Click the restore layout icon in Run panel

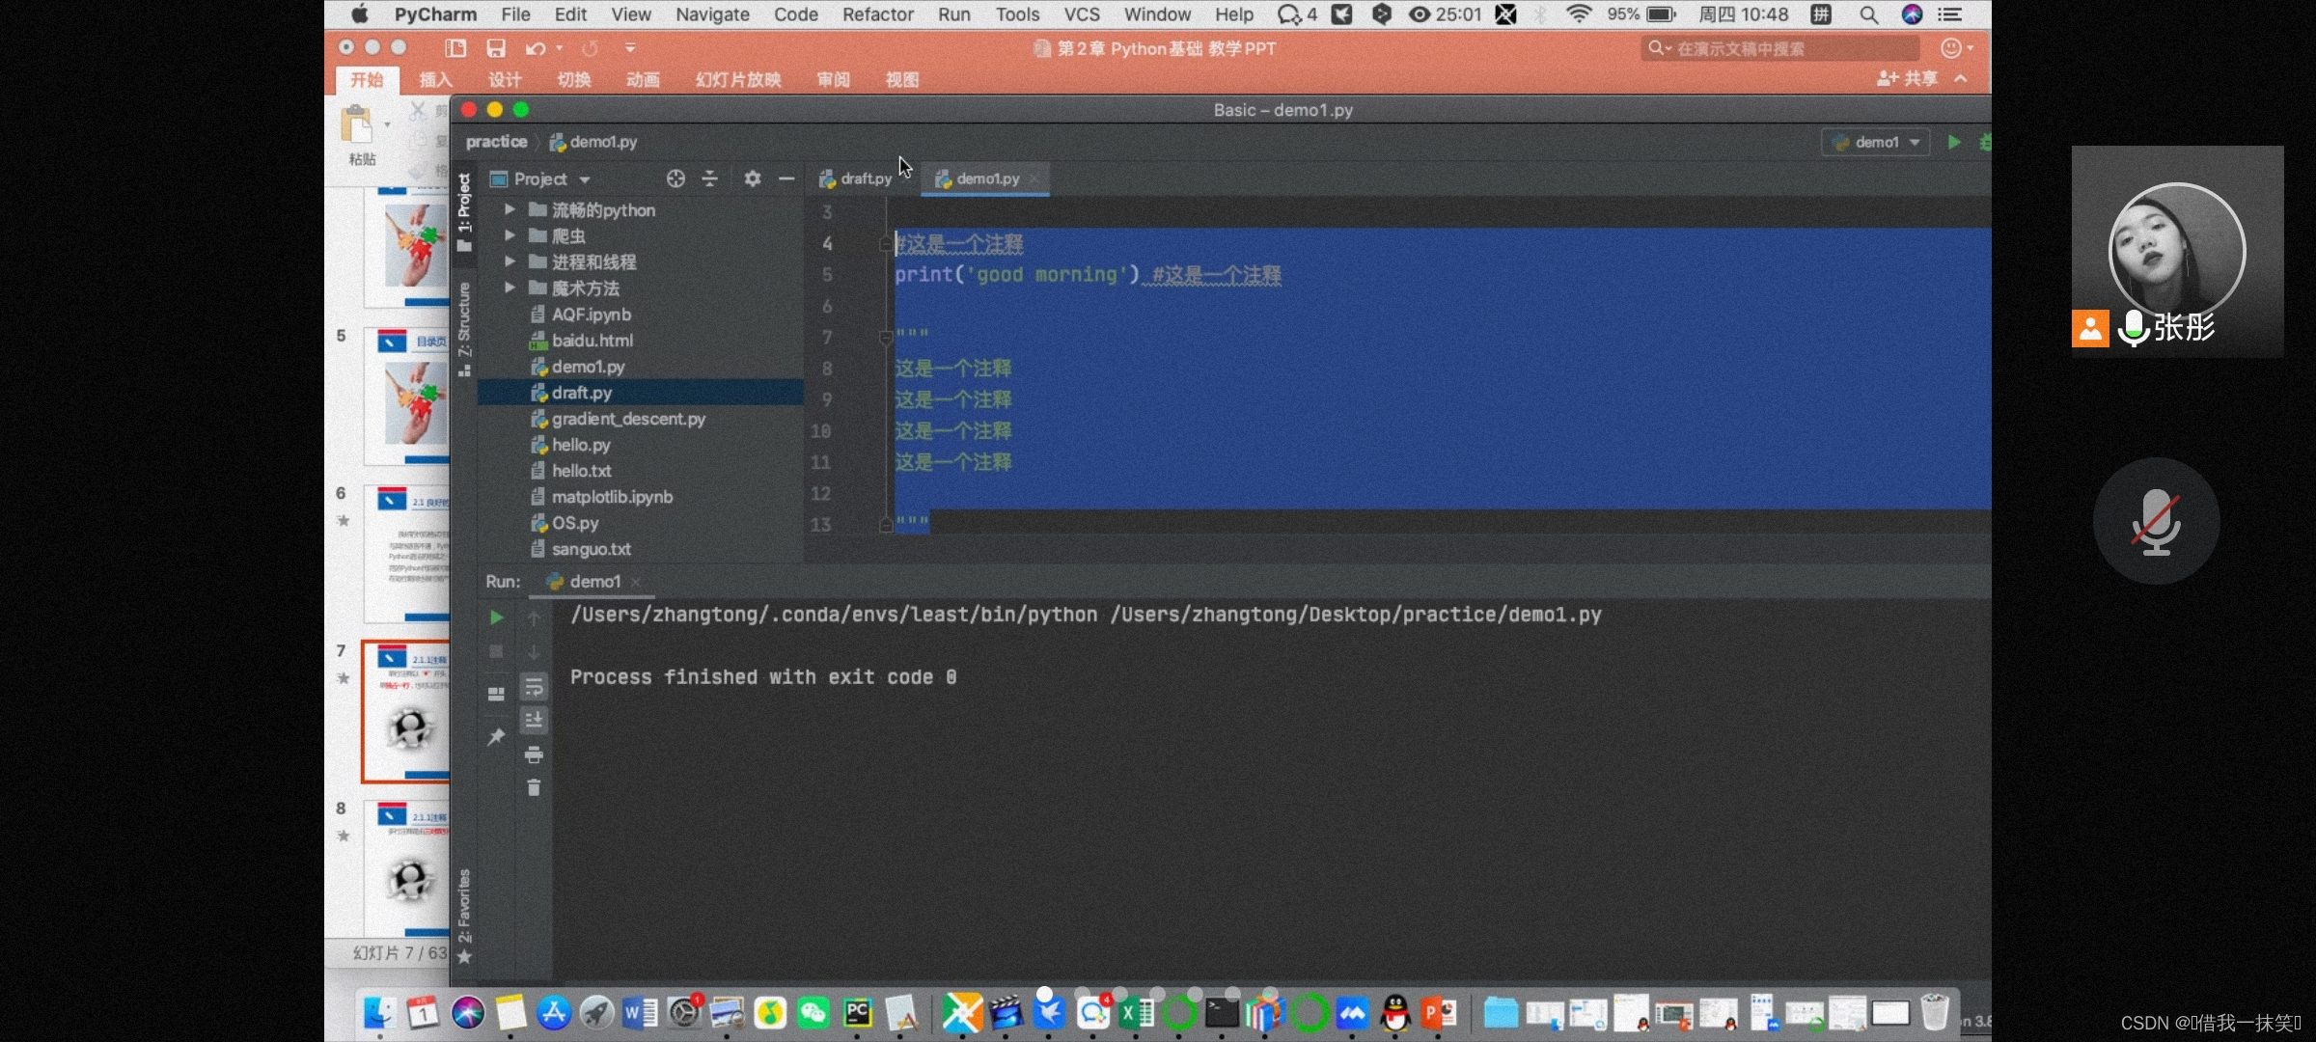pos(496,694)
